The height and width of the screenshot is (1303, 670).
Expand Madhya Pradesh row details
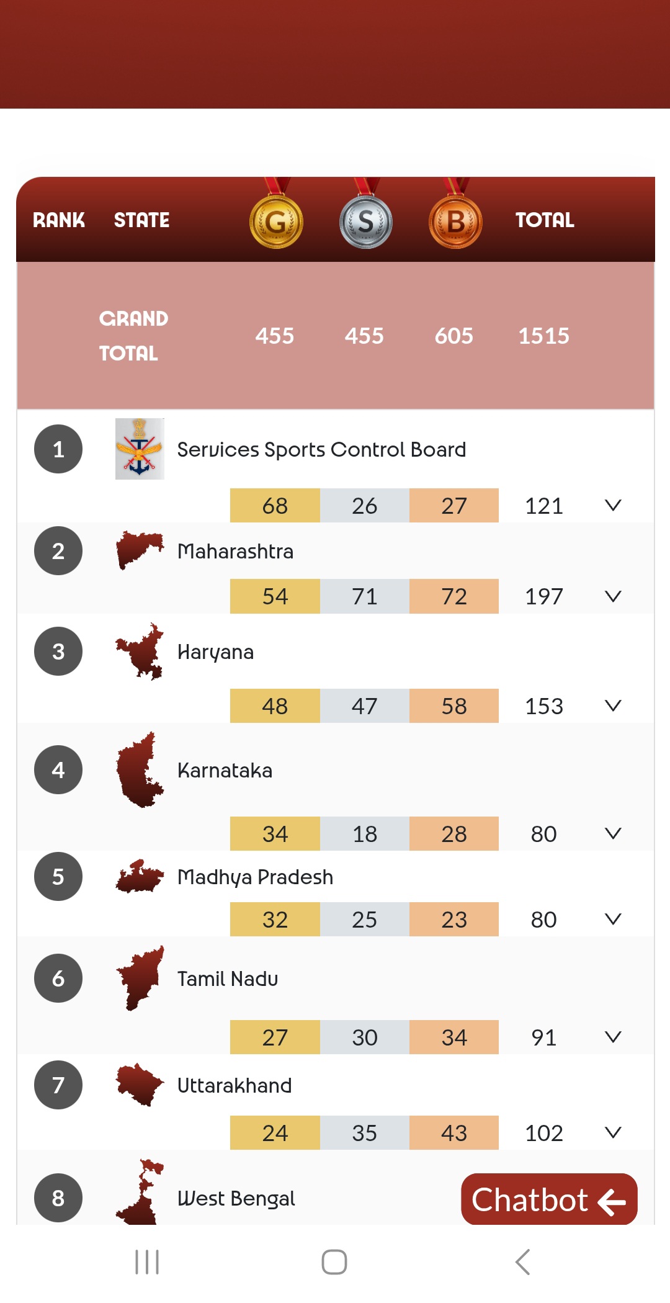coord(613,919)
